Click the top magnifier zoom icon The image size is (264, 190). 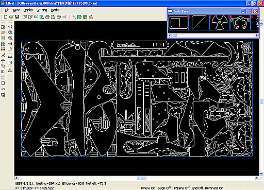click(10, 27)
